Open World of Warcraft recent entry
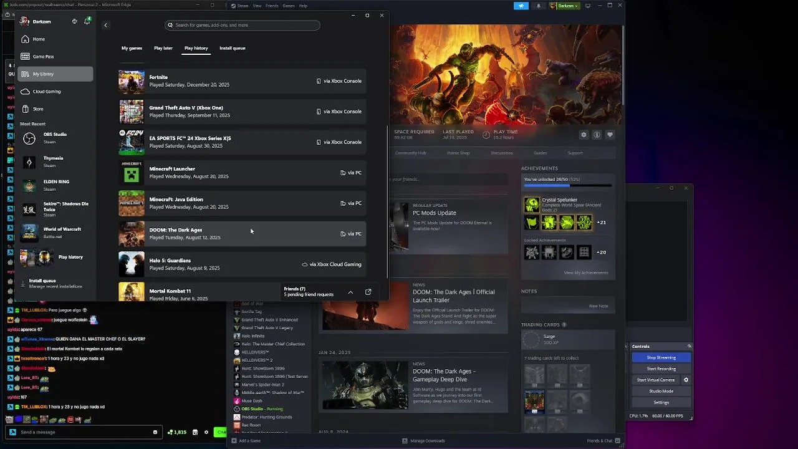The width and height of the screenshot is (798, 449). point(55,233)
